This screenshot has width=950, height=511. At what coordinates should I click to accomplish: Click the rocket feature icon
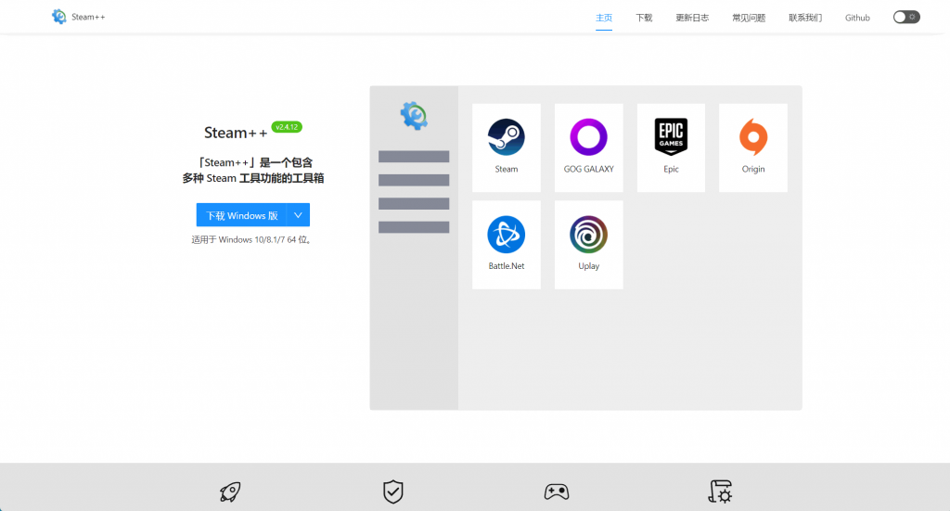tap(230, 492)
